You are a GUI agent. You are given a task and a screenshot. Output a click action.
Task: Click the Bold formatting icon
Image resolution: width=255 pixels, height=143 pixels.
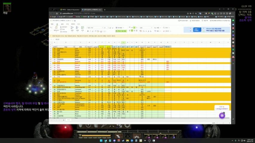87,31
